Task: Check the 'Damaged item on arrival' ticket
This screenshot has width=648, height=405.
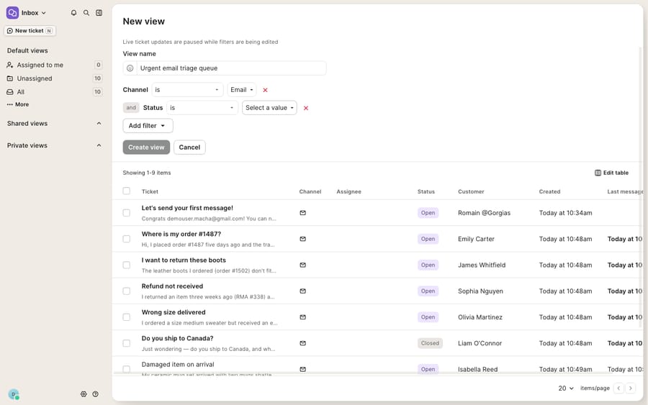Action: pos(127,368)
